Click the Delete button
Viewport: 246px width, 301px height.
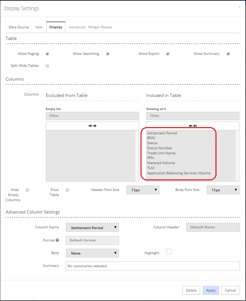tap(191, 290)
